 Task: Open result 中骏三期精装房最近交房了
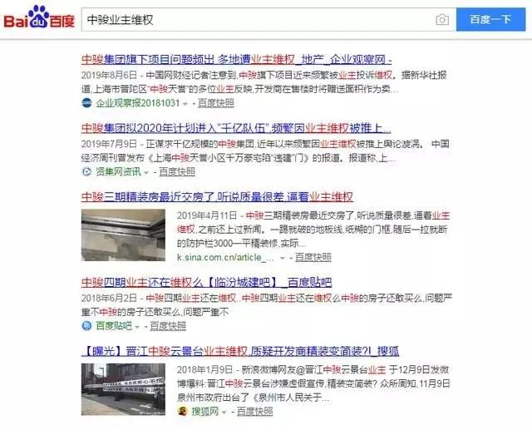click(217, 197)
